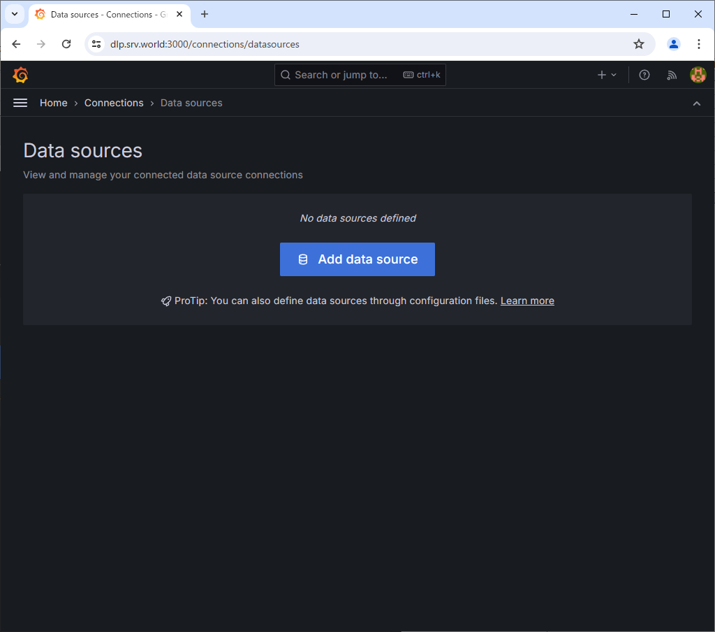Minimize the browser window
This screenshot has height=632, width=715.
pyautogui.click(x=634, y=14)
